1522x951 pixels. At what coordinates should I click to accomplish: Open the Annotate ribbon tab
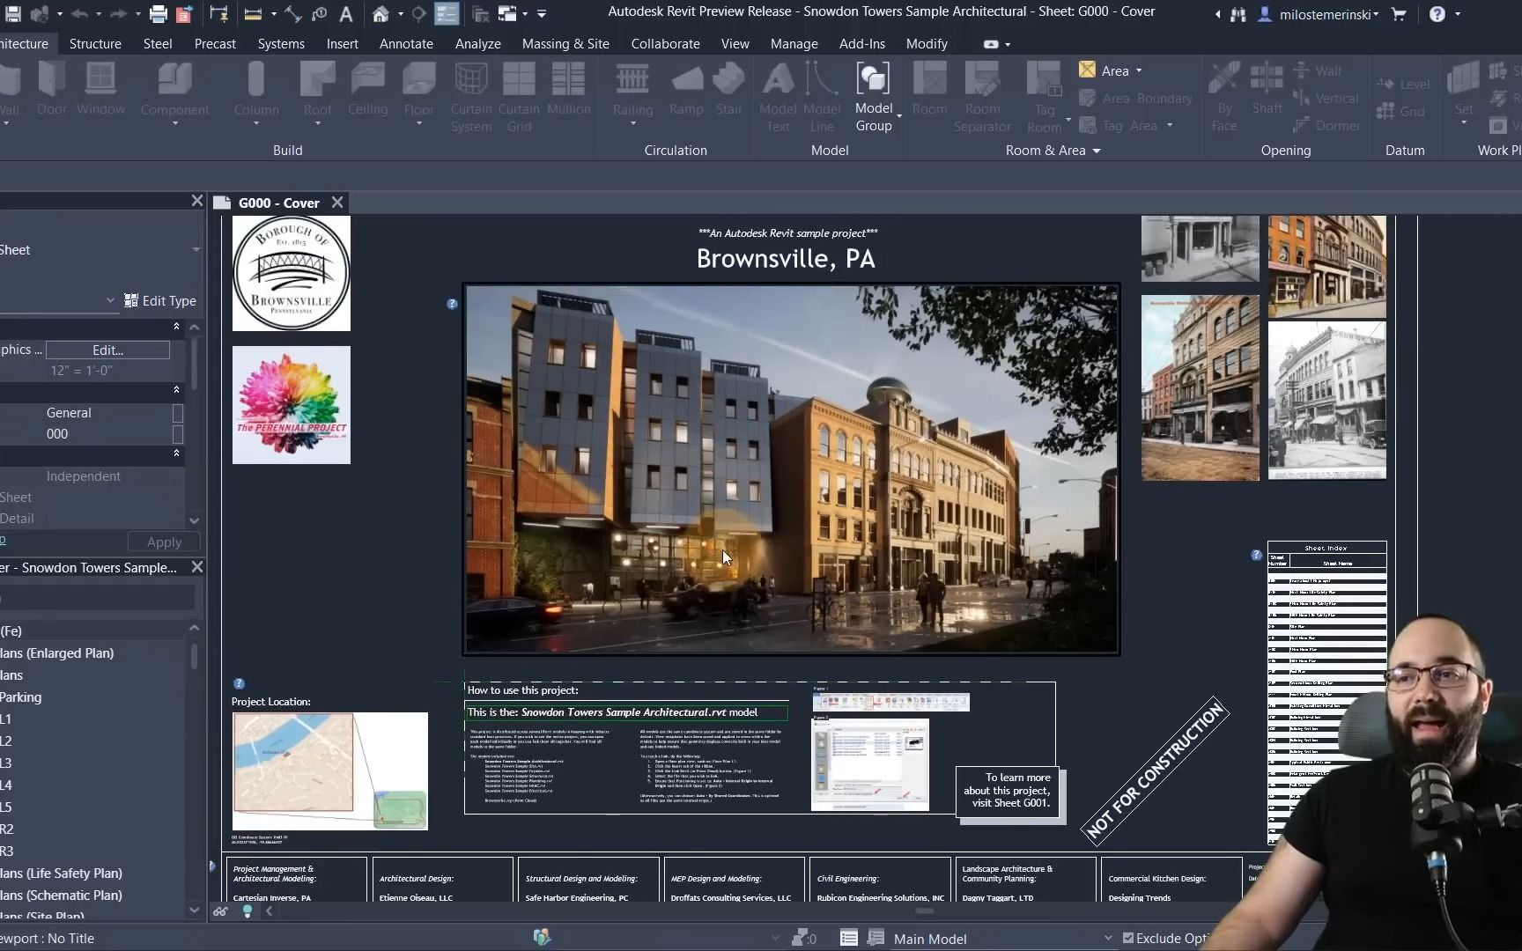click(405, 43)
